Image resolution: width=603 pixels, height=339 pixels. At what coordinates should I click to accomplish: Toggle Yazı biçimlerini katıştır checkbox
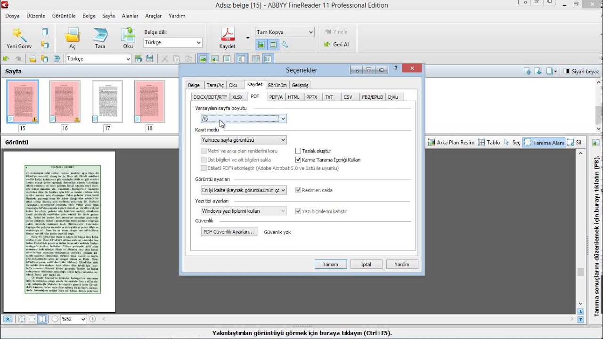tap(298, 211)
